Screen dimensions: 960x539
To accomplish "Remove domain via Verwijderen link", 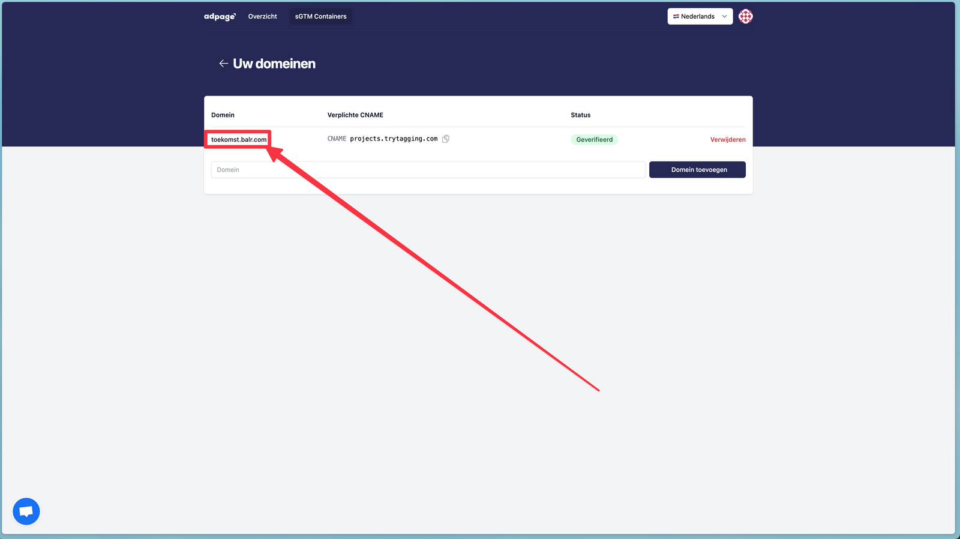I will [x=727, y=140].
